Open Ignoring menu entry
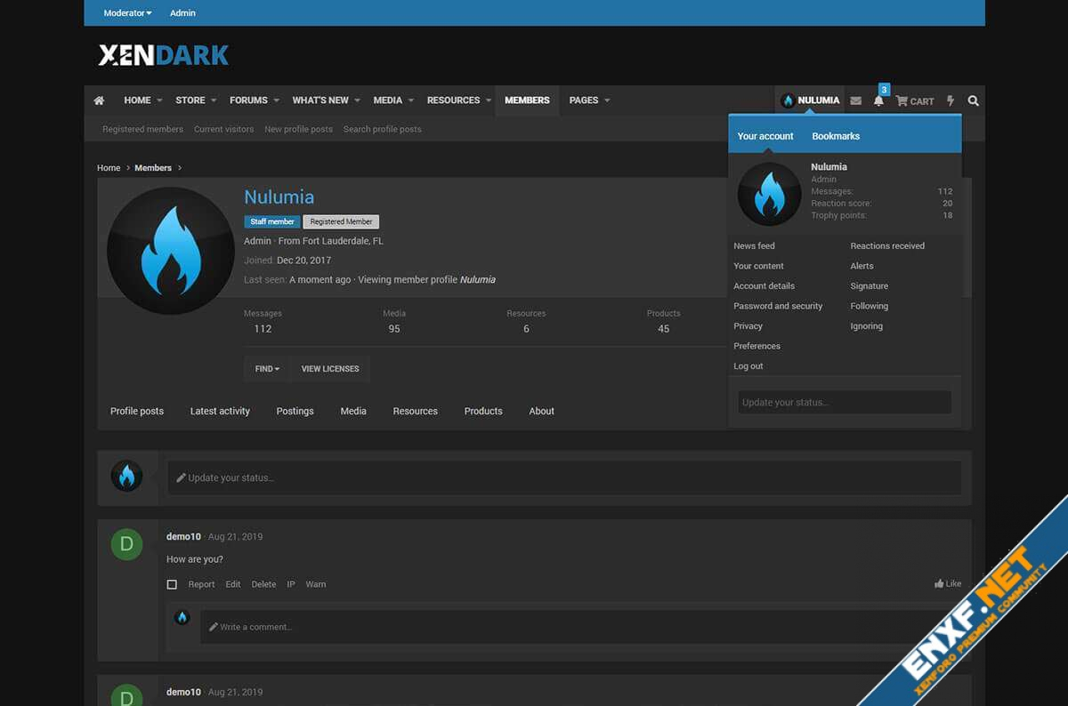 866,325
